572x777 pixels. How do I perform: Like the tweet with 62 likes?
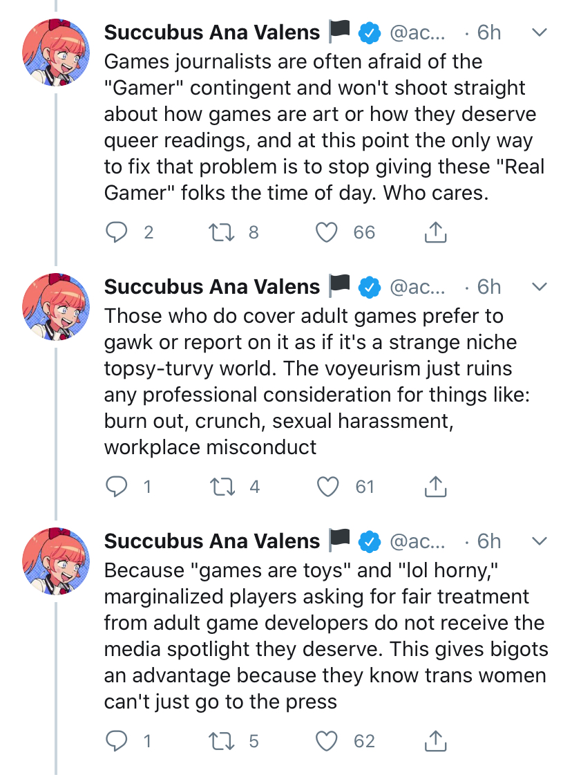tap(327, 742)
